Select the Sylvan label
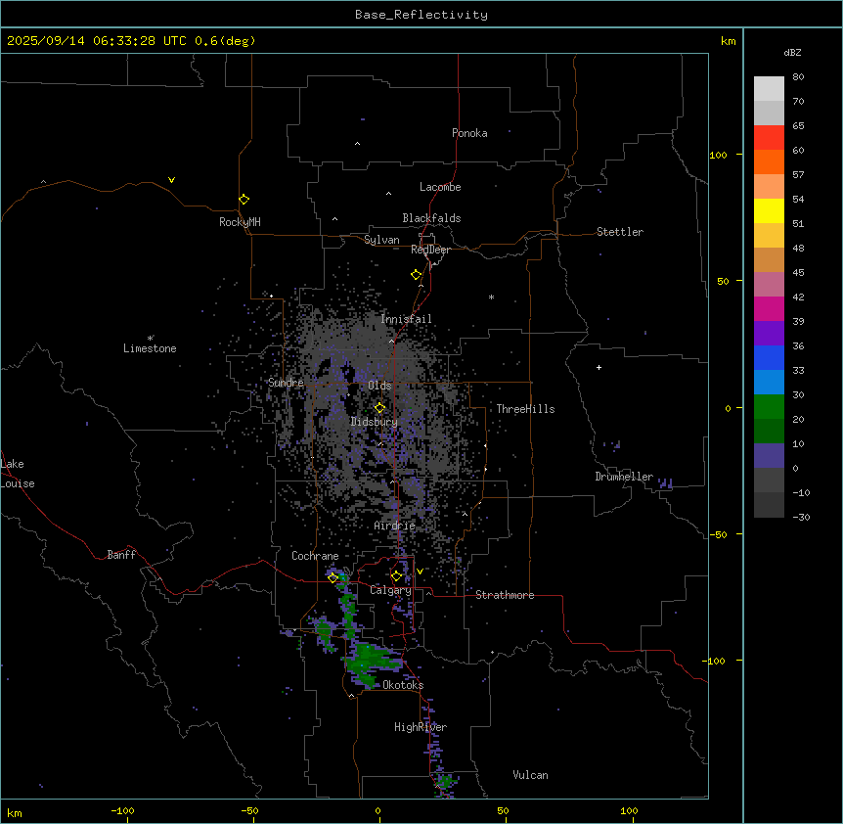Screen dimensions: 843x824 pyautogui.click(x=381, y=240)
